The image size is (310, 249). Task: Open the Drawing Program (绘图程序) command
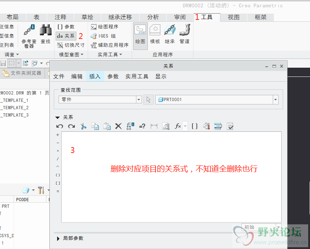104,26
